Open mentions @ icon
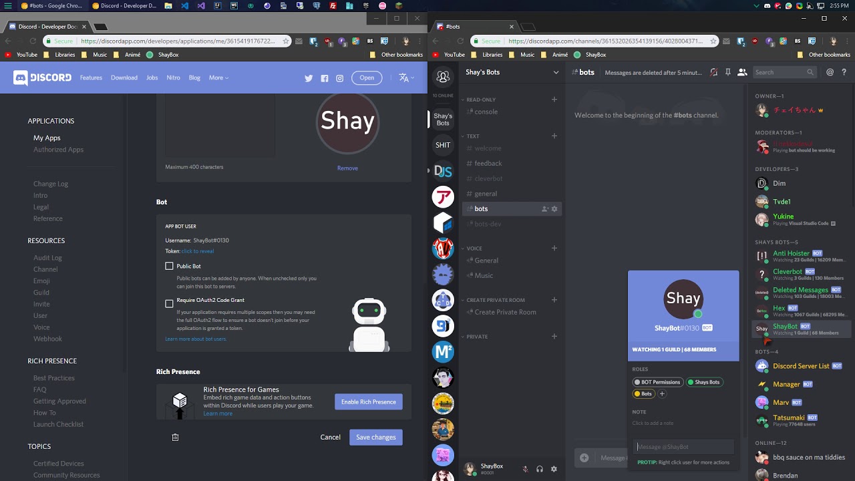This screenshot has width=855, height=481. pyautogui.click(x=830, y=72)
